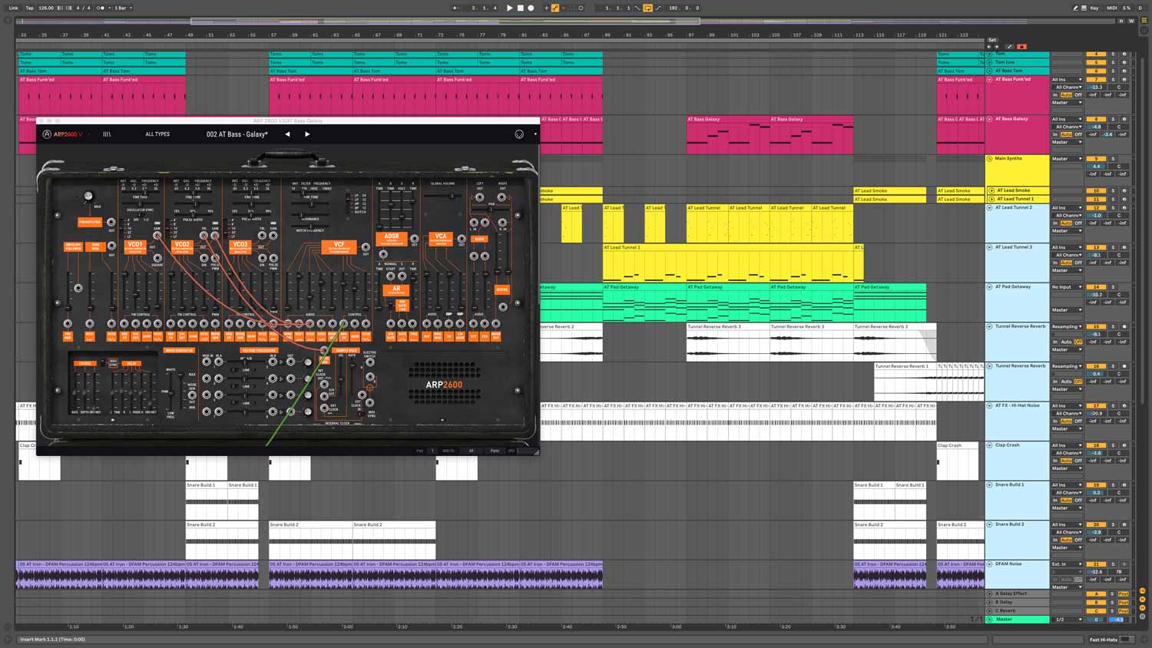Click the Arturia logo in plugin
This screenshot has width=1152, height=648.
pyautogui.click(x=47, y=134)
